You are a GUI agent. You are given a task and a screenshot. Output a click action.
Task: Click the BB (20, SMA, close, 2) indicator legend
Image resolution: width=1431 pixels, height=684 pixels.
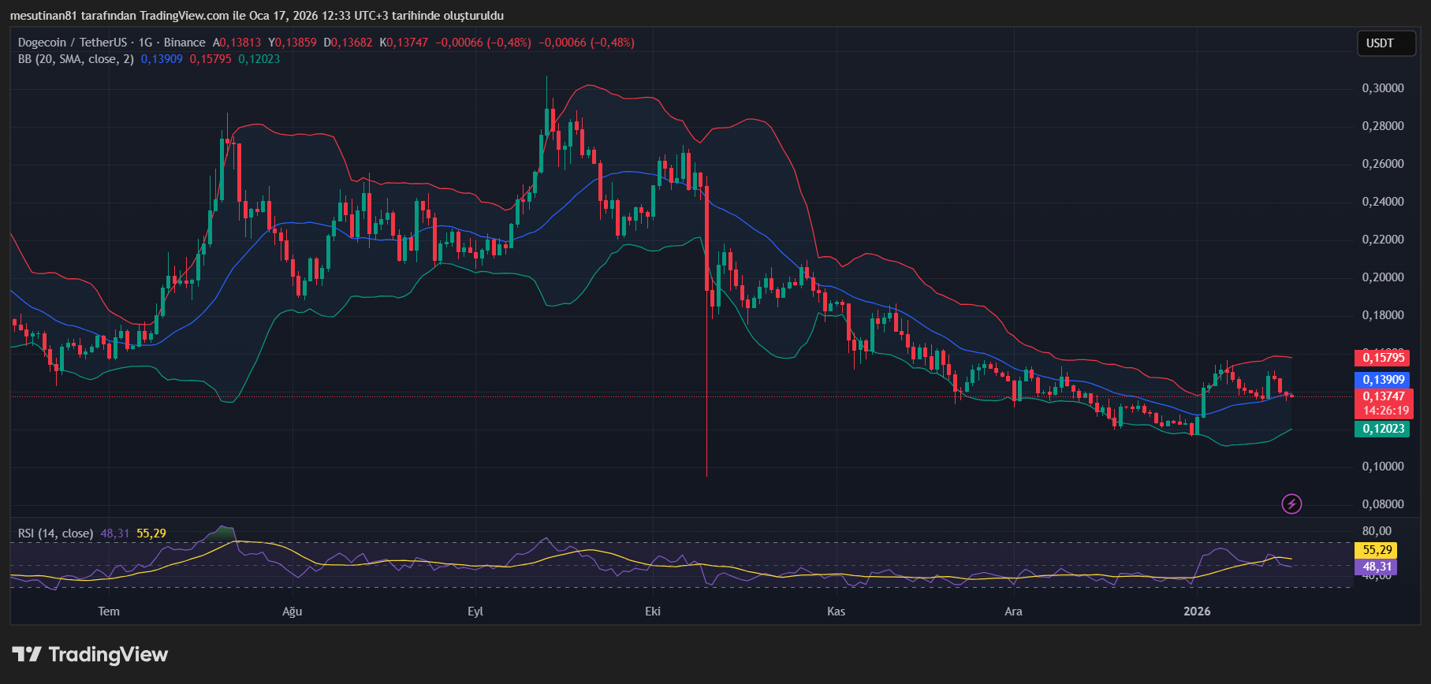click(76, 59)
